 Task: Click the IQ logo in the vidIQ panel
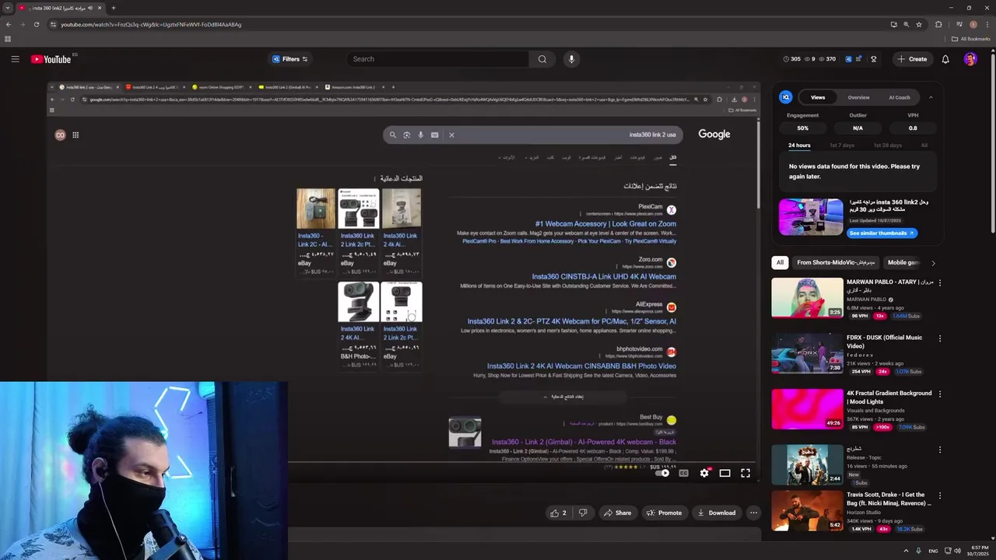tap(786, 97)
